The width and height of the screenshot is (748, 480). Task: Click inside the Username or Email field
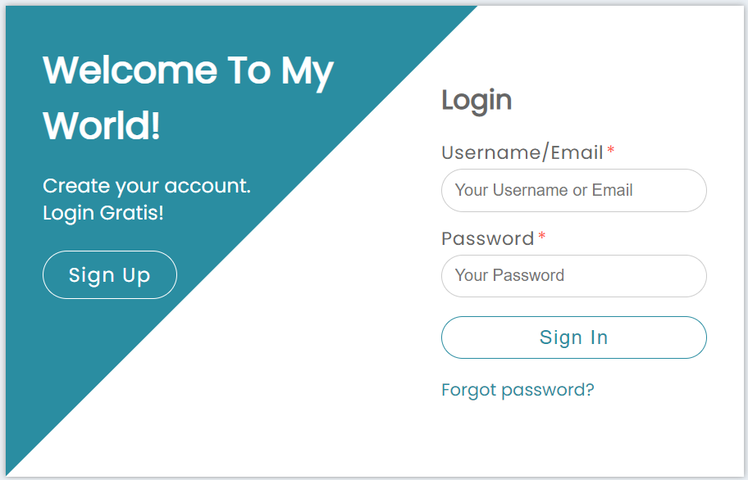pos(573,190)
